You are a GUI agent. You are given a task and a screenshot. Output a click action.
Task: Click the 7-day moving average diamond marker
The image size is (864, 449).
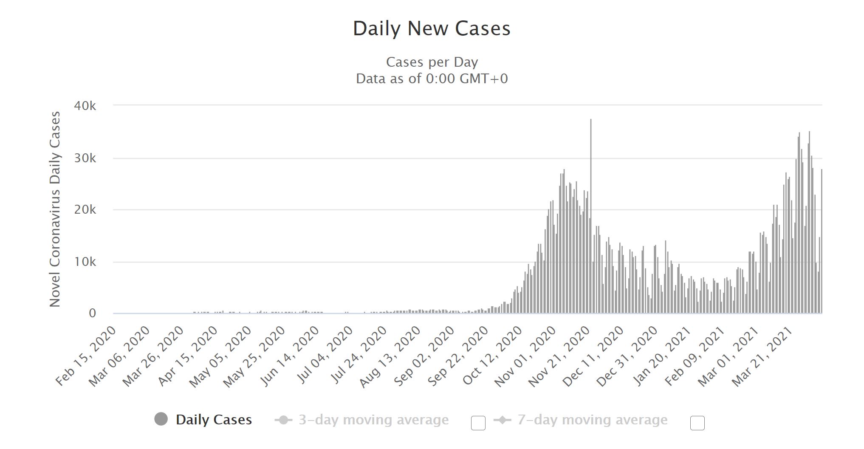pos(503,420)
